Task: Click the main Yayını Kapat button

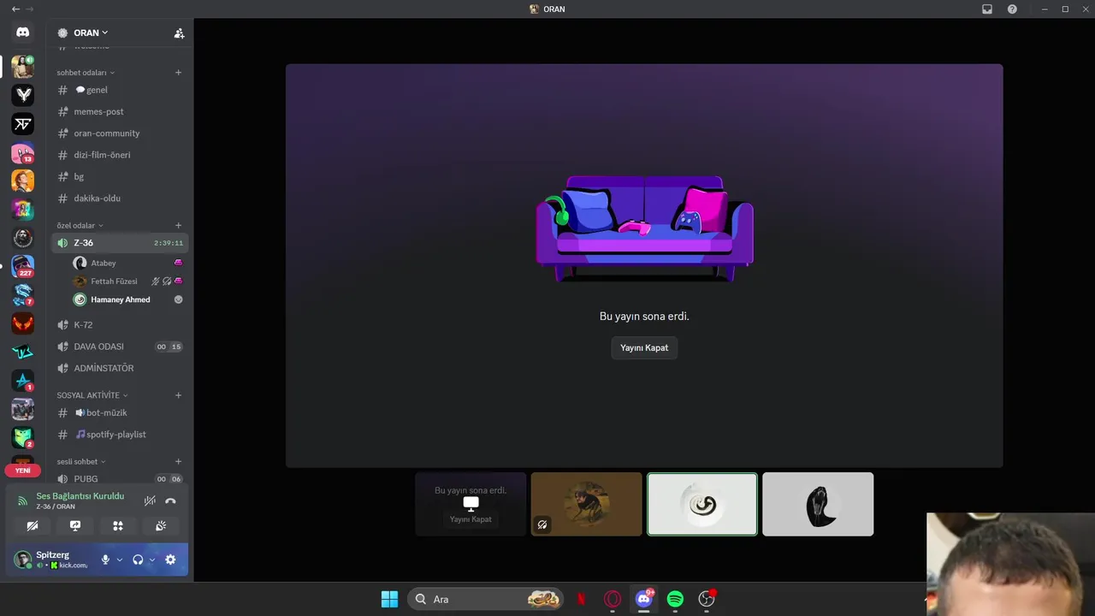Action: click(644, 348)
